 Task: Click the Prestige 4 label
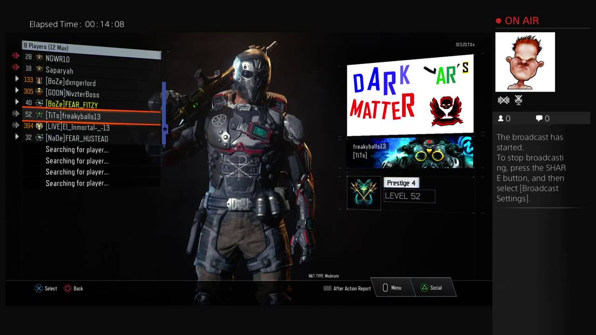tap(401, 183)
